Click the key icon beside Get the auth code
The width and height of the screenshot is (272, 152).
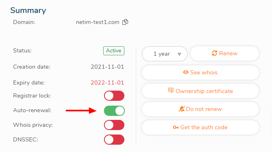coord(176,128)
